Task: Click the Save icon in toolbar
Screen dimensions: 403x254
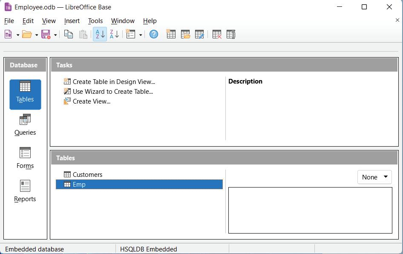Action: [46, 34]
